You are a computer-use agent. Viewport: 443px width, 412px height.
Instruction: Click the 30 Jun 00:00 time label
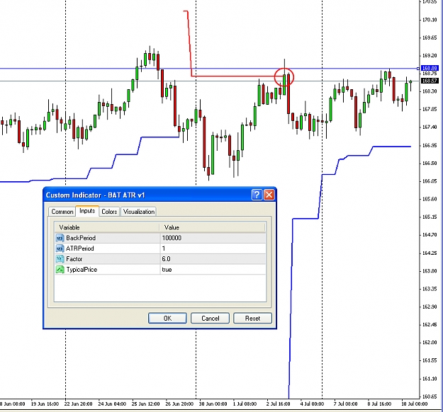(x=213, y=404)
